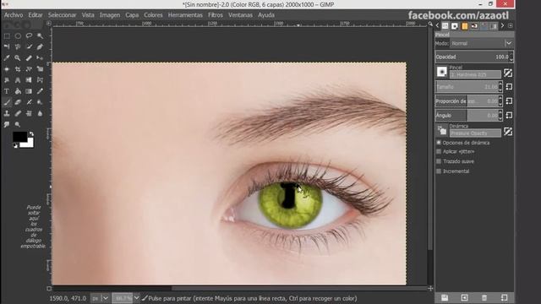This screenshot has height=304, width=541.
Task: Show next dock tabs with right chevron
Action: pos(502,25)
